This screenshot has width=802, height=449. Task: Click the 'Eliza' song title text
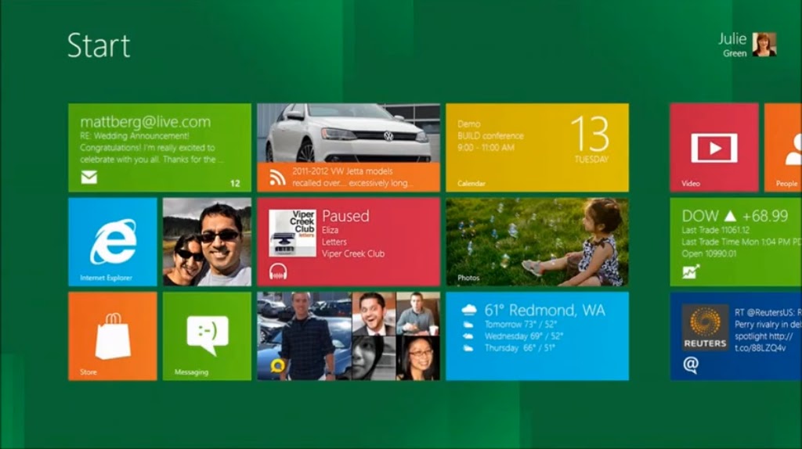330,230
